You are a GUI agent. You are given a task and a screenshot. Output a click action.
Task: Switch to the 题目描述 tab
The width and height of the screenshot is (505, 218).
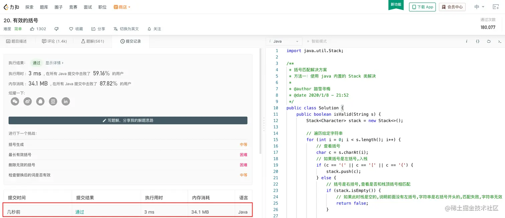16,41
